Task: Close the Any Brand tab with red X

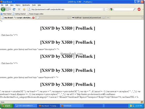Action: 33,18
